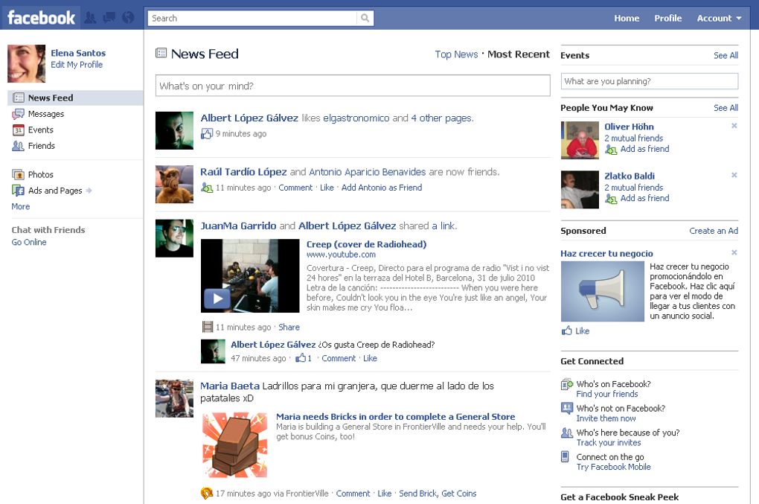Screen dimensions: 759x504
Task: Click the thumbs-up count on Albert's comment
Action: [304, 358]
